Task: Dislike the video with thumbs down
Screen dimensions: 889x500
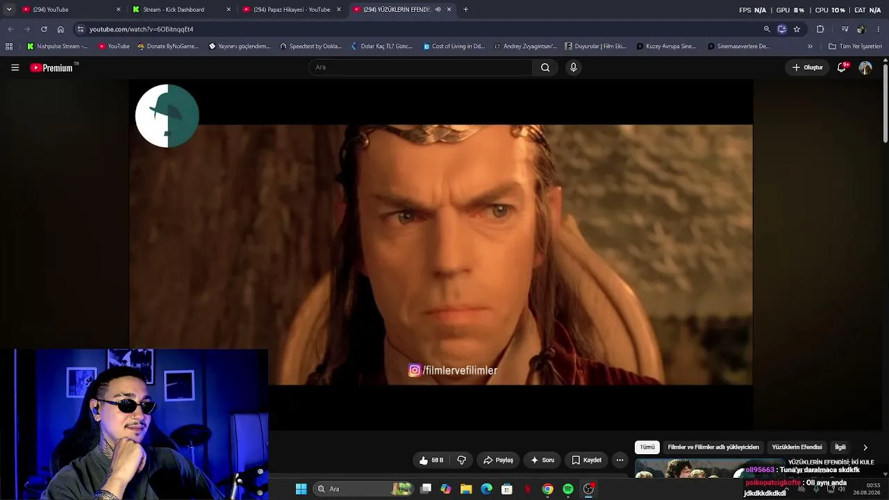Action: [x=461, y=460]
